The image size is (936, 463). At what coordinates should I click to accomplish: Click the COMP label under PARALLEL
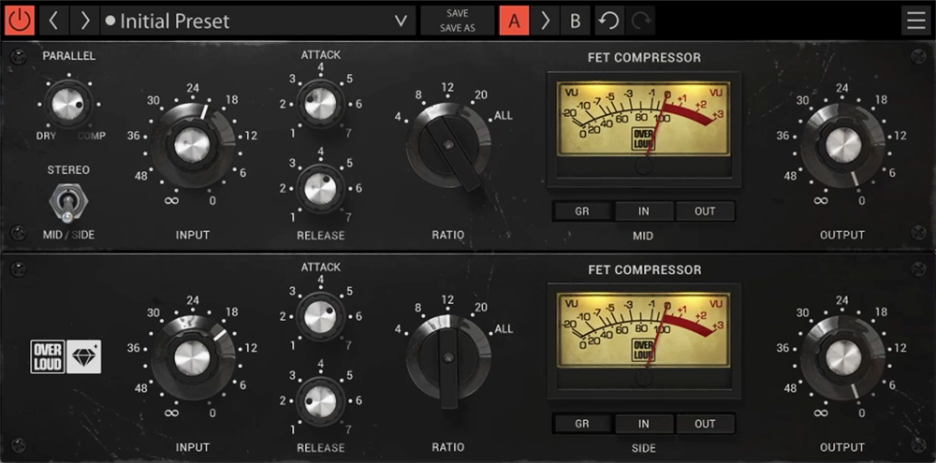point(92,136)
